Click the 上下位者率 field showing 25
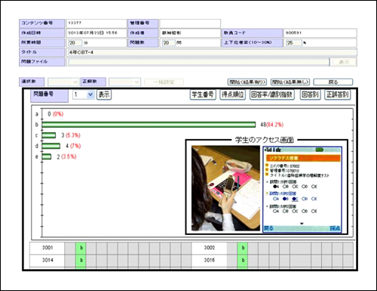377x291 pixels. [x=293, y=43]
